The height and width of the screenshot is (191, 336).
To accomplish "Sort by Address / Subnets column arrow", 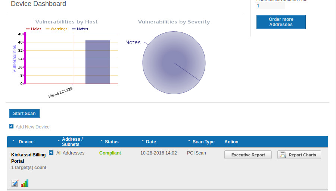I will coord(59,141).
